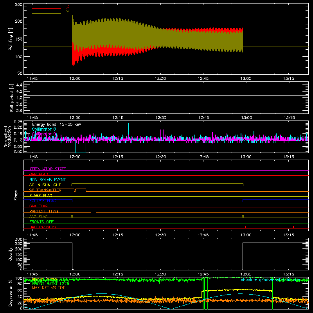Click the Energy band: 12-25 keV text
The height and width of the screenshot is (313, 313).
pos(57,124)
